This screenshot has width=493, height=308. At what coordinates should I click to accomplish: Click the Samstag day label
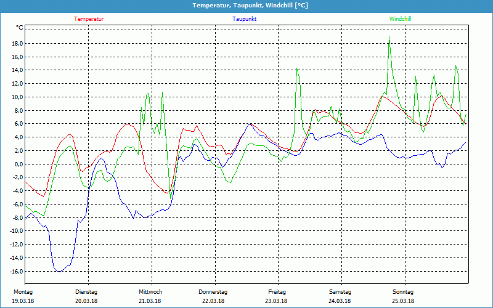point(340,292)
